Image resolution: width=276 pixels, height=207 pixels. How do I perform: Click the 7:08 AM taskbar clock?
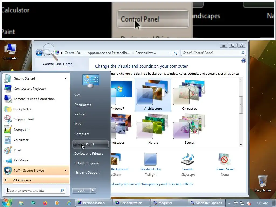[262, 203]
